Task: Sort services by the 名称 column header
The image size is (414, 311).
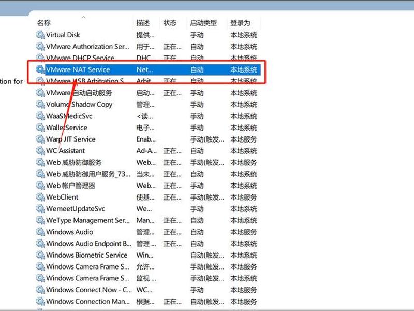Action: click(44, 23)
